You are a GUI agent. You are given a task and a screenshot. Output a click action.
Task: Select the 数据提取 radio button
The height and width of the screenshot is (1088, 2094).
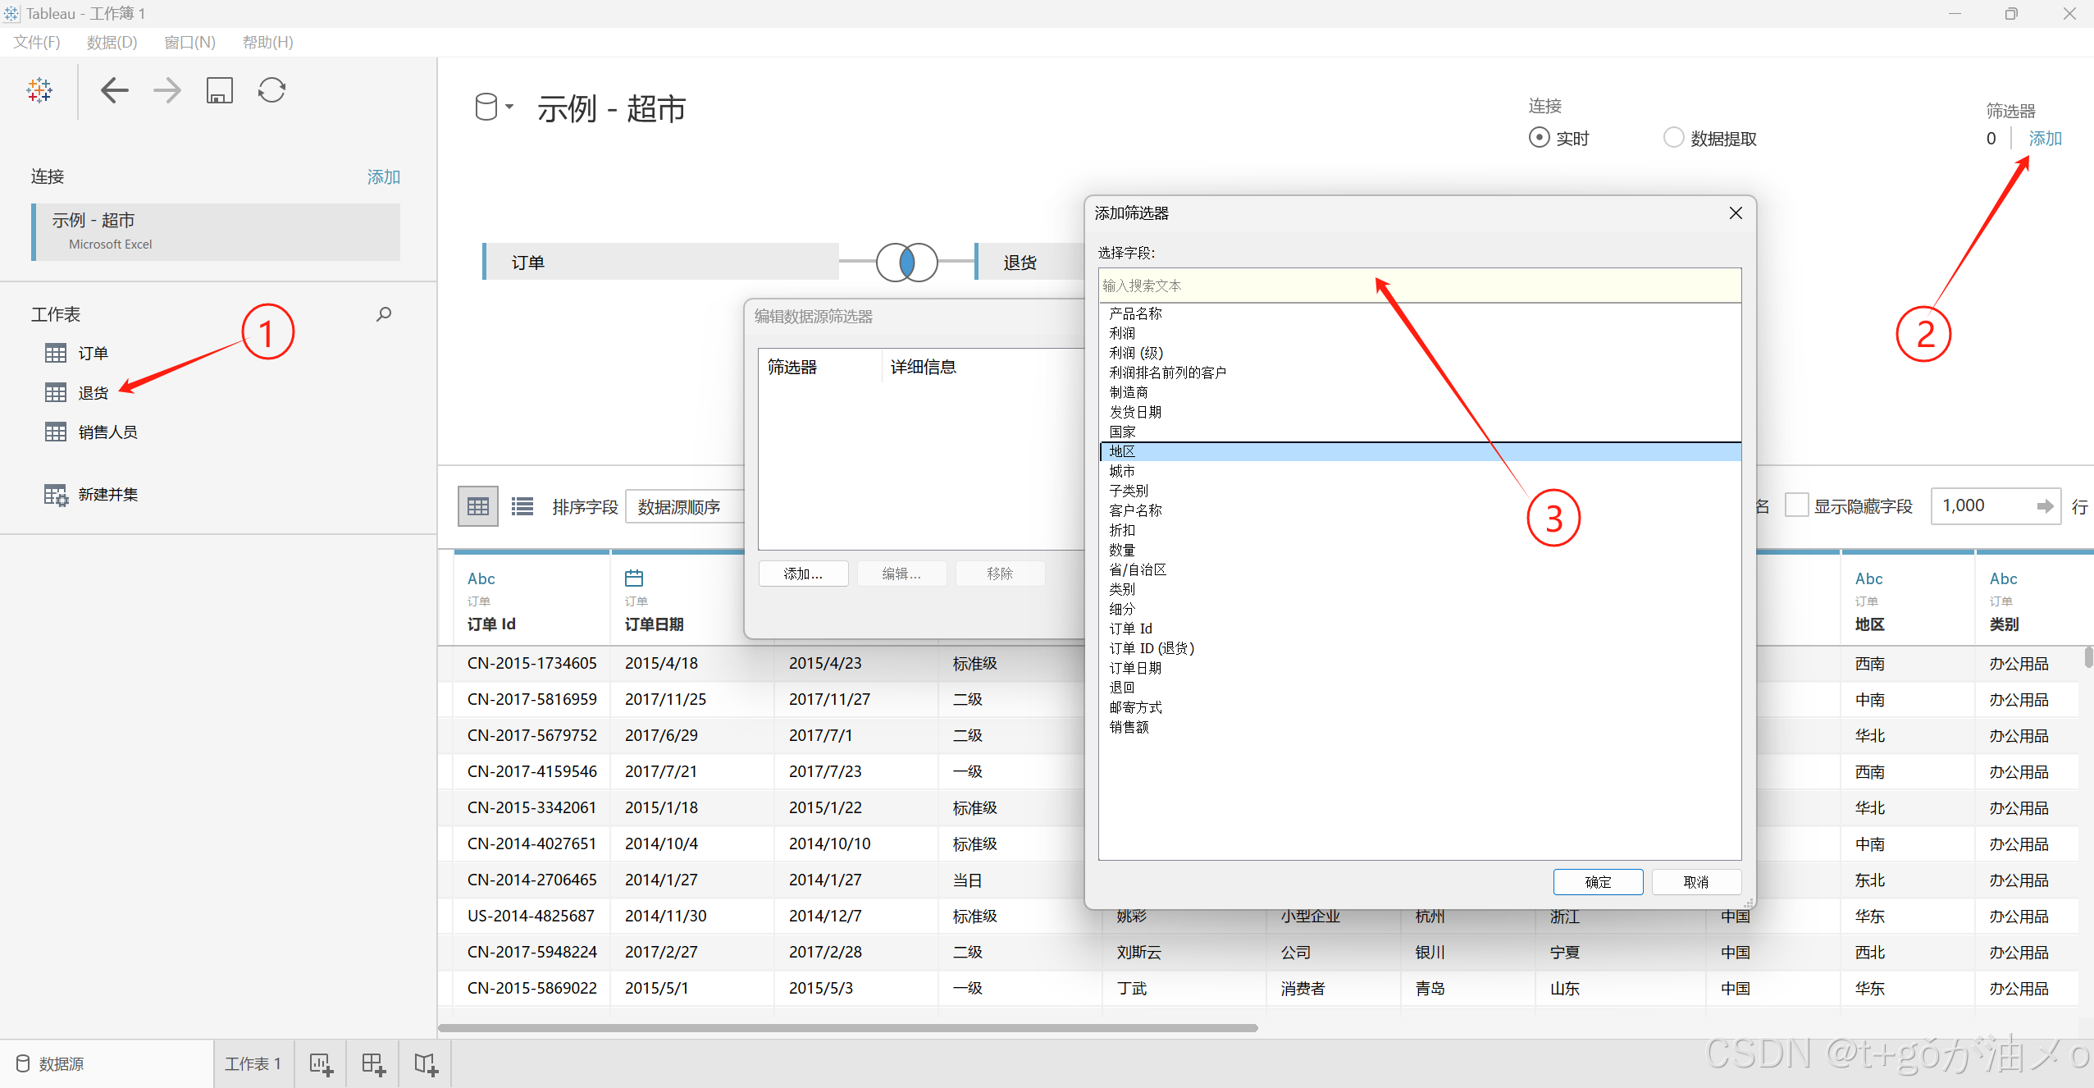pos(1673,138)
